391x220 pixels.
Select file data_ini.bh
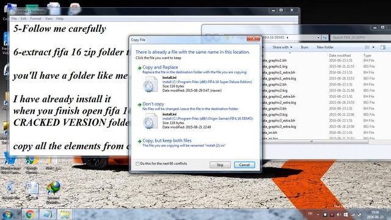[x=270, y=133]
